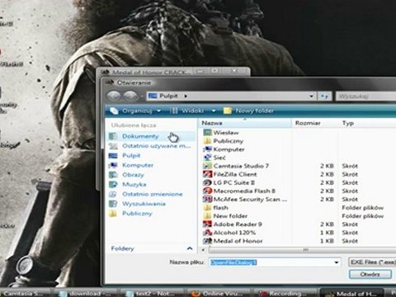396x297 pixels.
Task: Select the Medal of Honor shortcut icon
Action: pyautogui.click(x=207, y=241)
